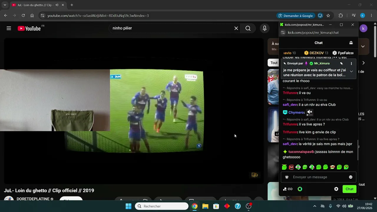
Task: Open pinned message three-dot options
Action: click(x=351, y=63)
